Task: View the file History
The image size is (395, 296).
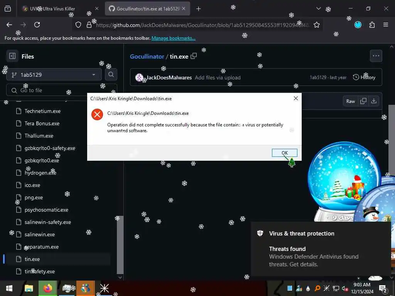Action: [x=364, y=77]
